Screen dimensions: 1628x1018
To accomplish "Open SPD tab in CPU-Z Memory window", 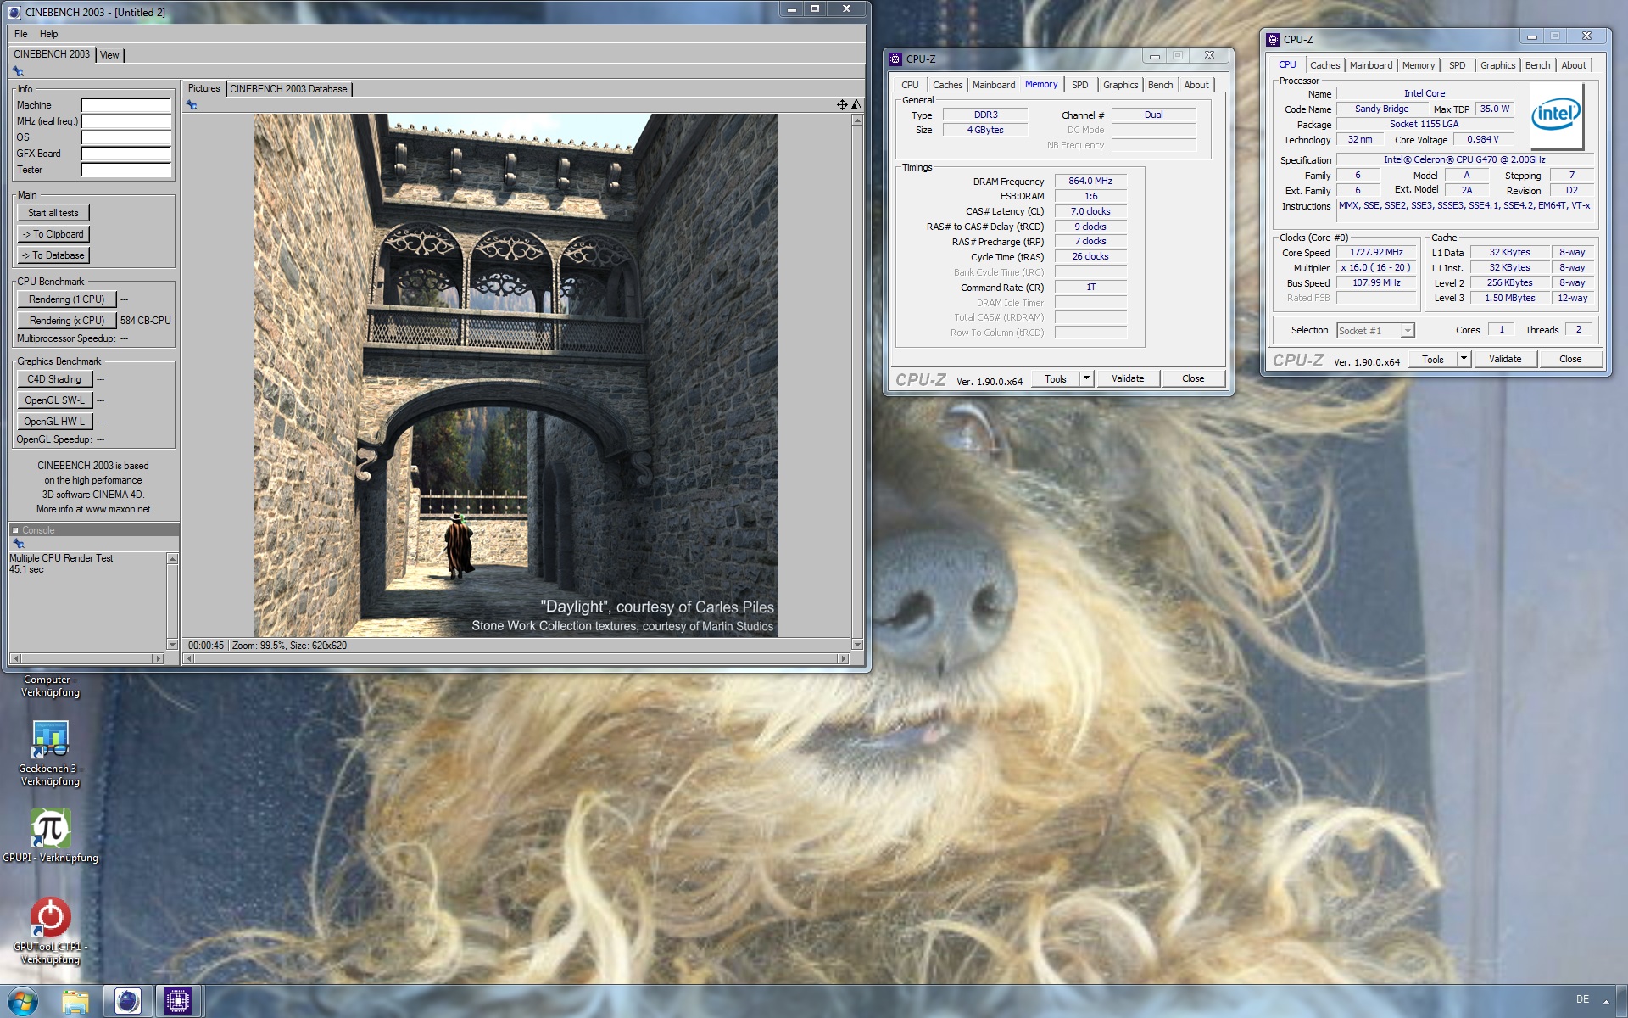I will tap(1079, 85).
